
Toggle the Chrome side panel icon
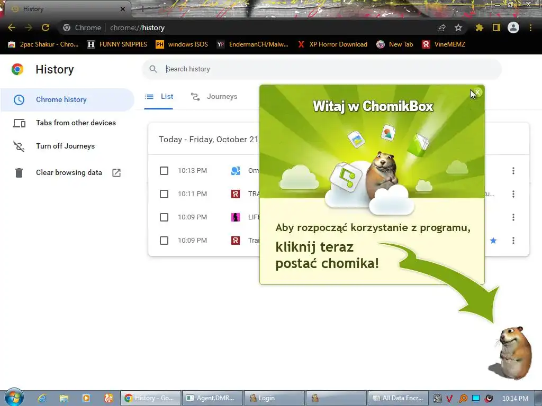[x=496, y=27]
